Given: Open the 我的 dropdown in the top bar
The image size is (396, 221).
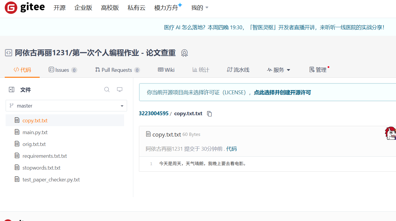Looking at the screenshot, I should pos(199,8).
